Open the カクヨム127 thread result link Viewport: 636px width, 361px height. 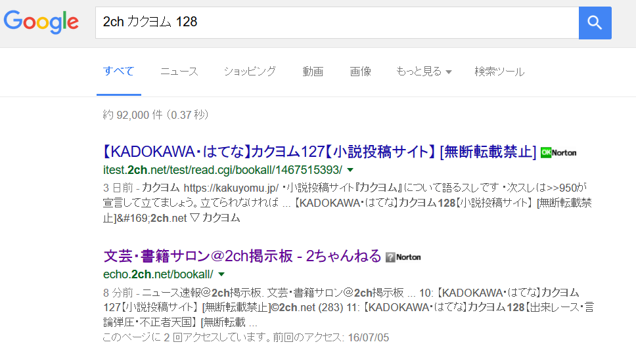point(319,152)
